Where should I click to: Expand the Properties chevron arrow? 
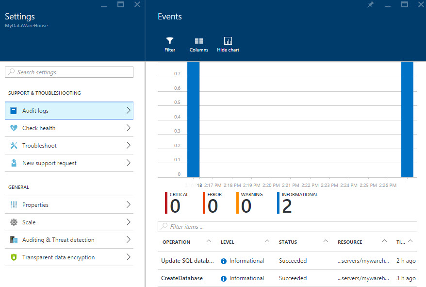pos(128,205)
